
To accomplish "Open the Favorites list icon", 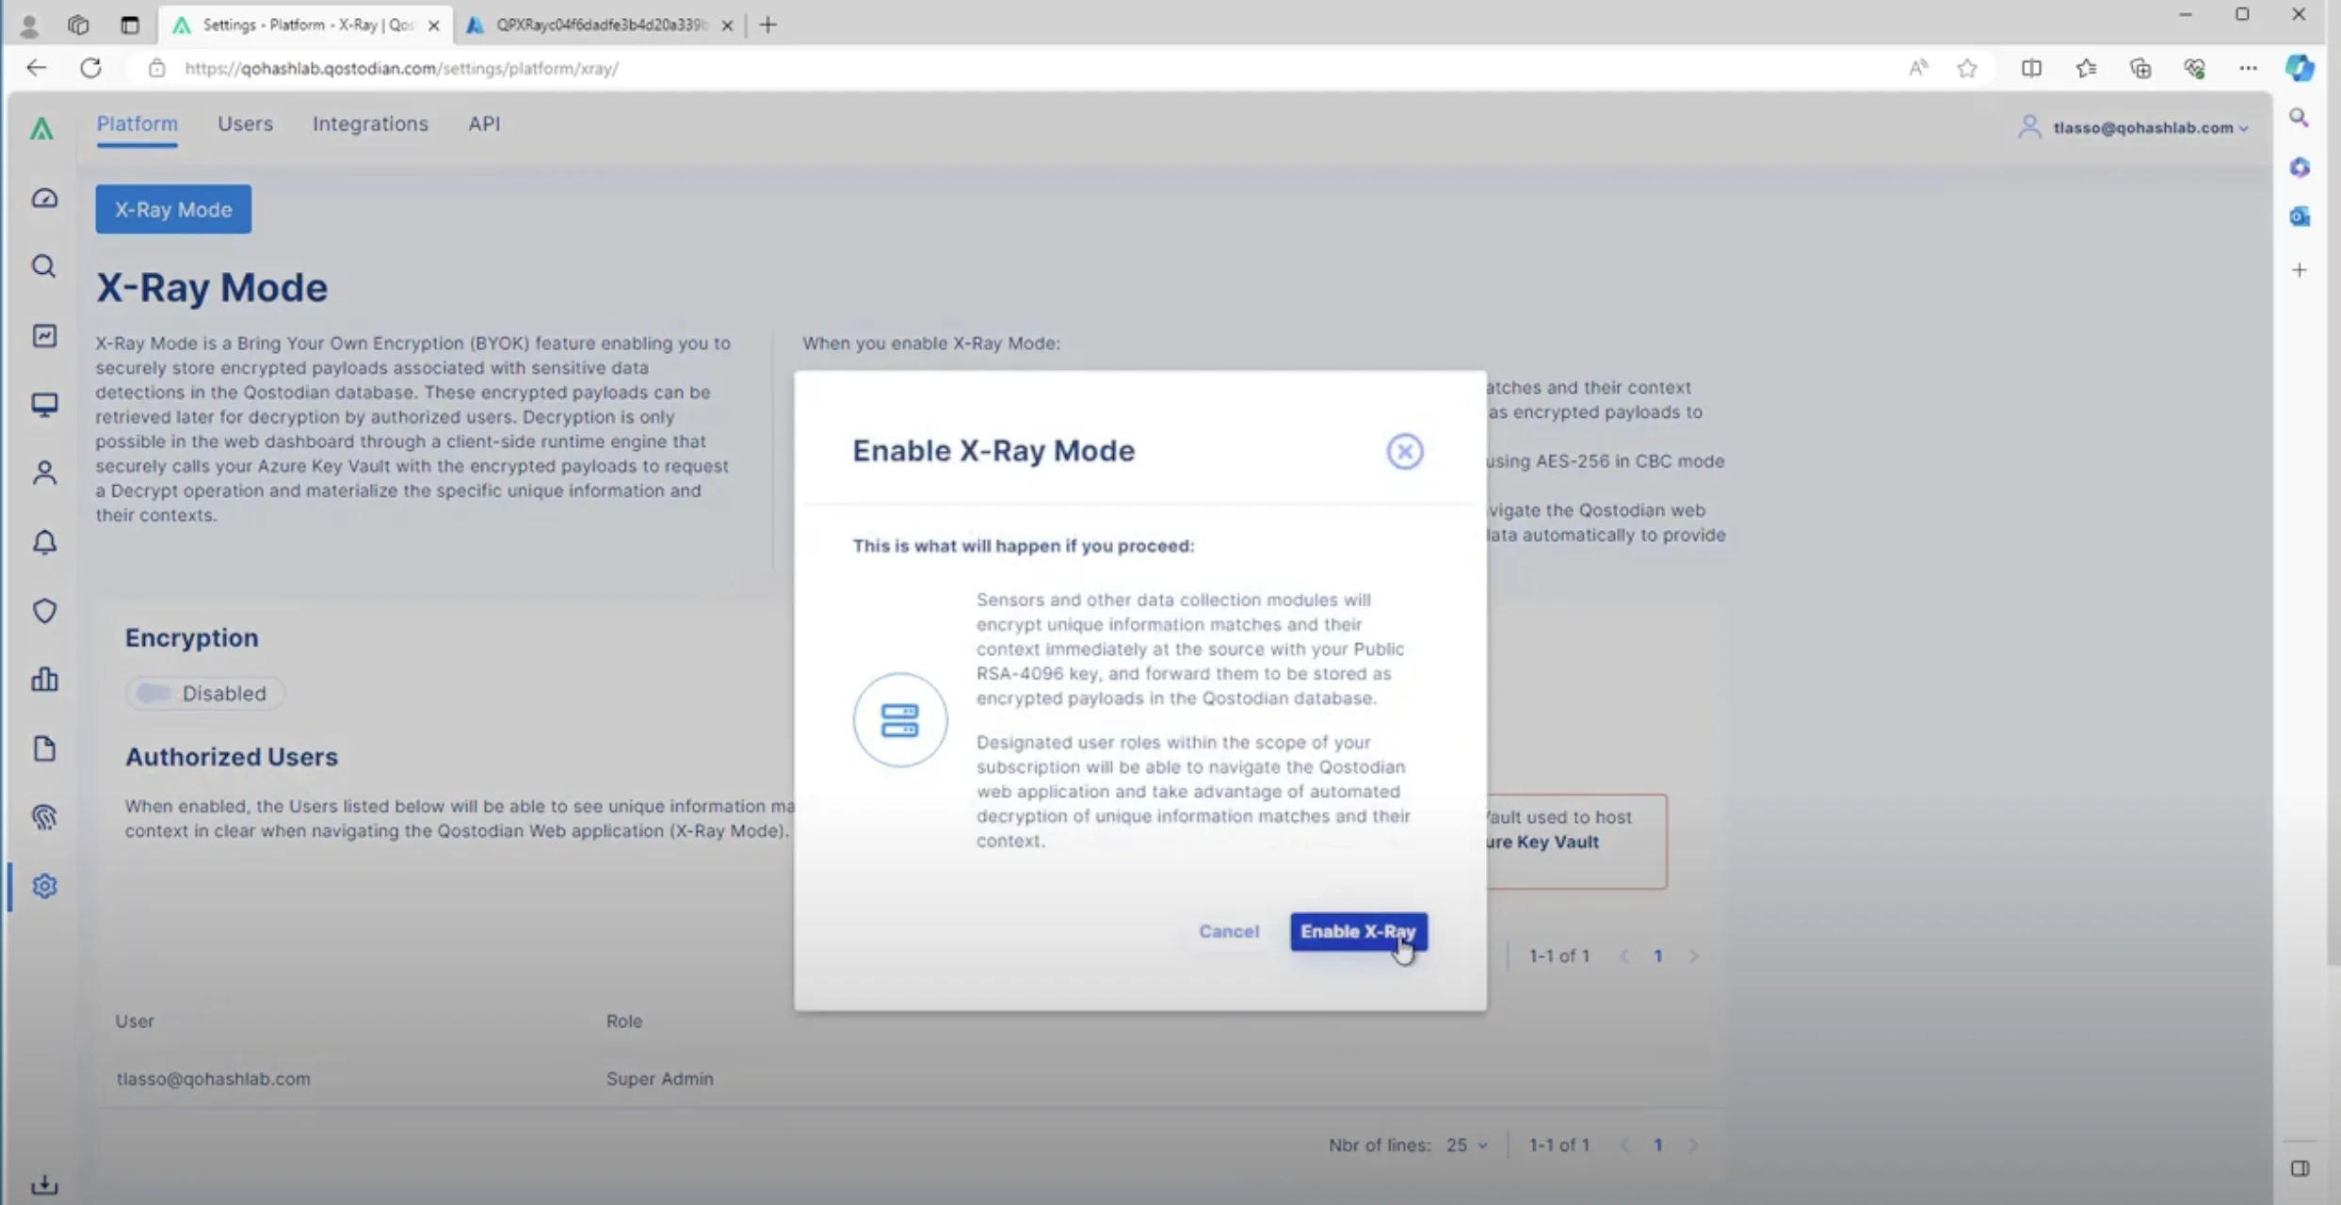I will point(2086,68).
